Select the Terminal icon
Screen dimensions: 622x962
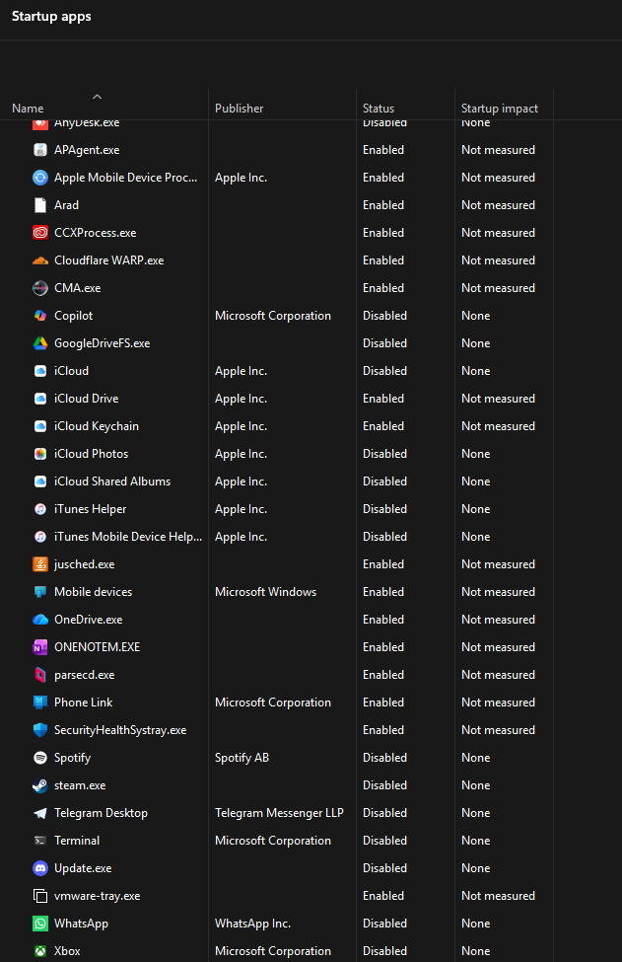pyautogui.click(x=40, y=840)
